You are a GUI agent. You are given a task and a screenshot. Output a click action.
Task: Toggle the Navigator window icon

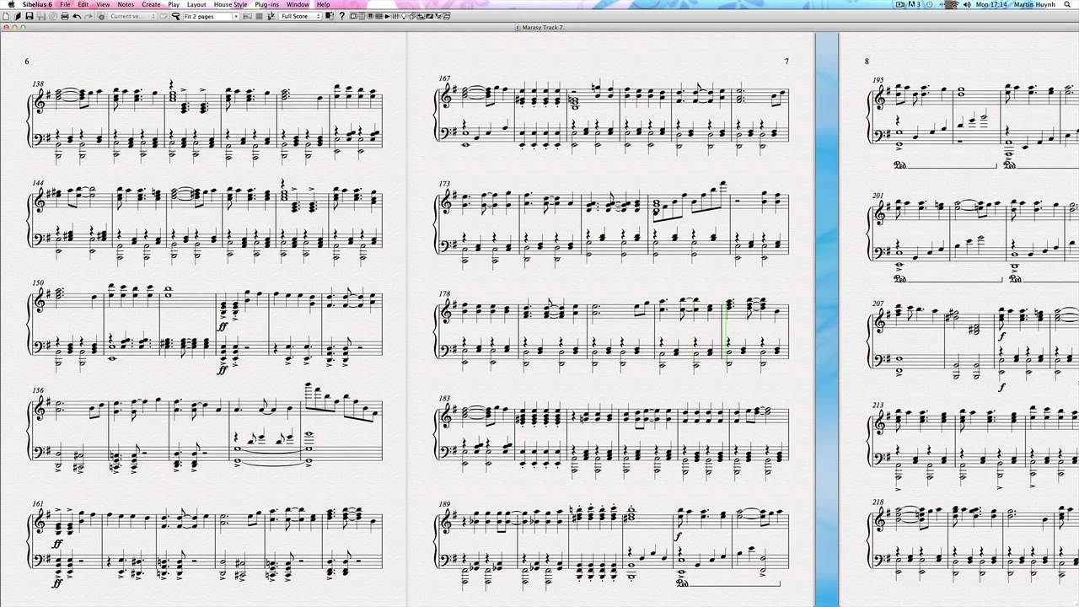pyautogui.click(x=354, y=16)
